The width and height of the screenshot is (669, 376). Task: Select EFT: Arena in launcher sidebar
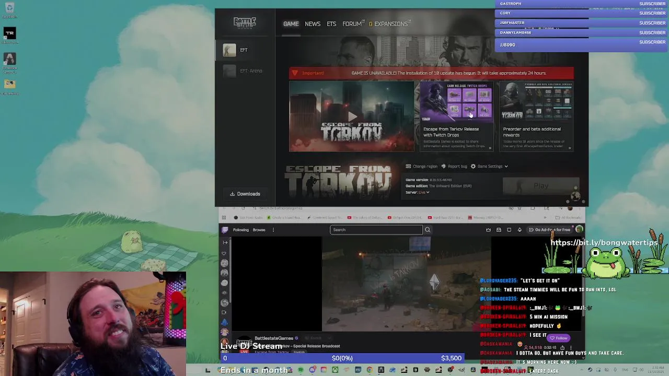click(246, 70)
